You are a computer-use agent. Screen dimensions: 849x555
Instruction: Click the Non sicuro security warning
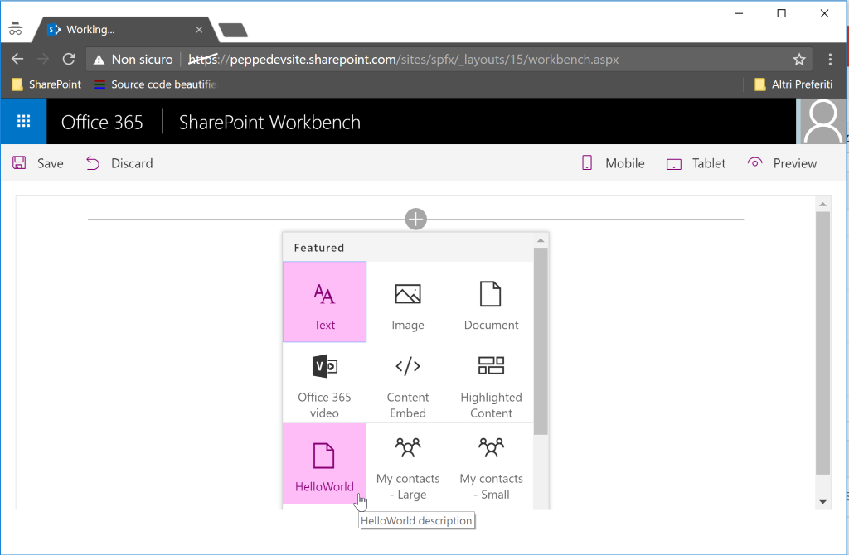pos(133,60)
